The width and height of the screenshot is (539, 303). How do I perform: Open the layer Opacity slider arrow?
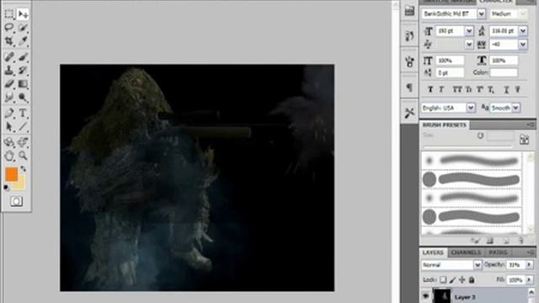(x=529, y=265)
